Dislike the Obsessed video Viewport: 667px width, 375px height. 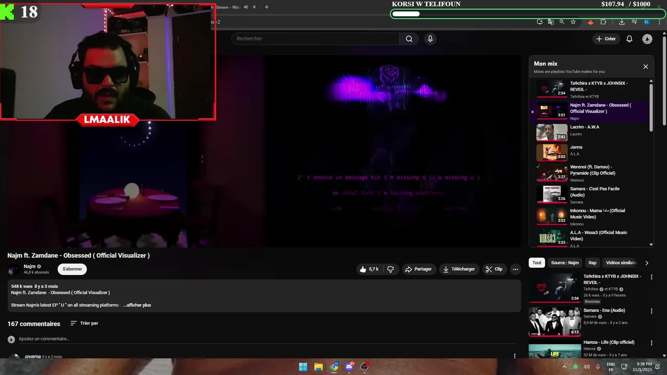point(391,269)
